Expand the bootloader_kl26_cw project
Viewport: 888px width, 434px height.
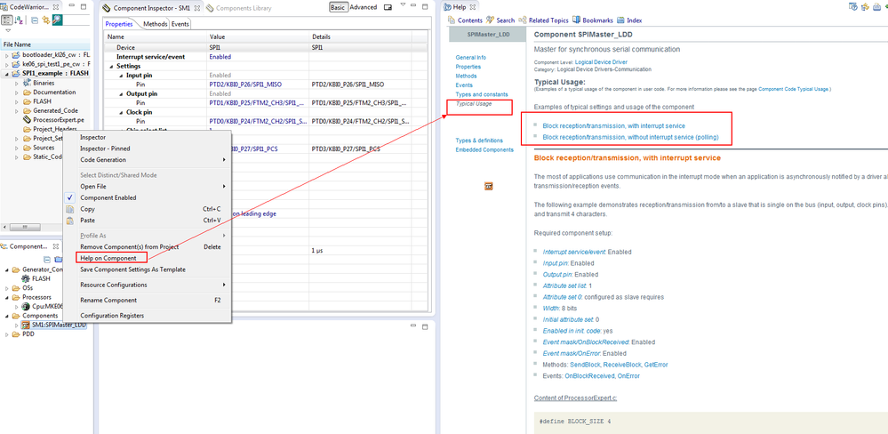pos(7,55)
